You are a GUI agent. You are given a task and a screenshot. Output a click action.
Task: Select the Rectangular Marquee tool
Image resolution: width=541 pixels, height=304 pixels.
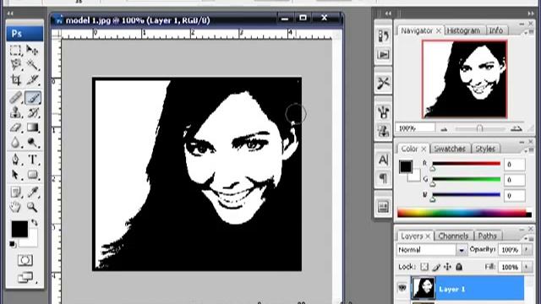click(15, 51)
